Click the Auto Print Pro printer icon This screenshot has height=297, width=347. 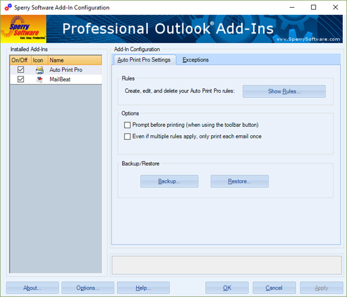pyautogui.click(x=39, y=70)
